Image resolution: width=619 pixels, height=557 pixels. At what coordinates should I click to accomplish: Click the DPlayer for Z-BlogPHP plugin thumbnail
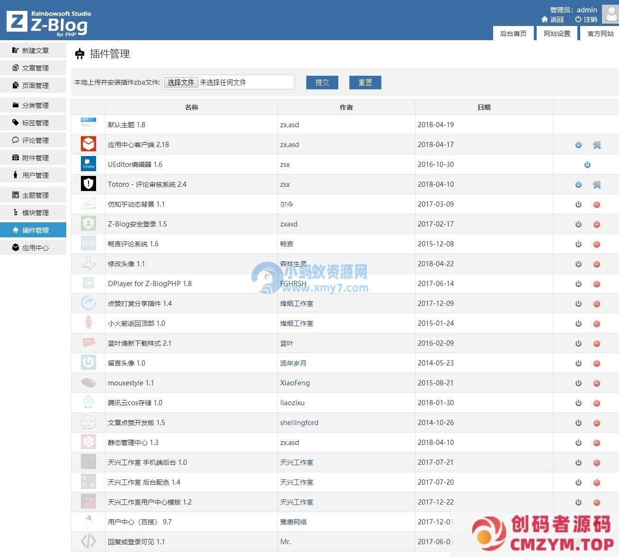coord(88,283)
